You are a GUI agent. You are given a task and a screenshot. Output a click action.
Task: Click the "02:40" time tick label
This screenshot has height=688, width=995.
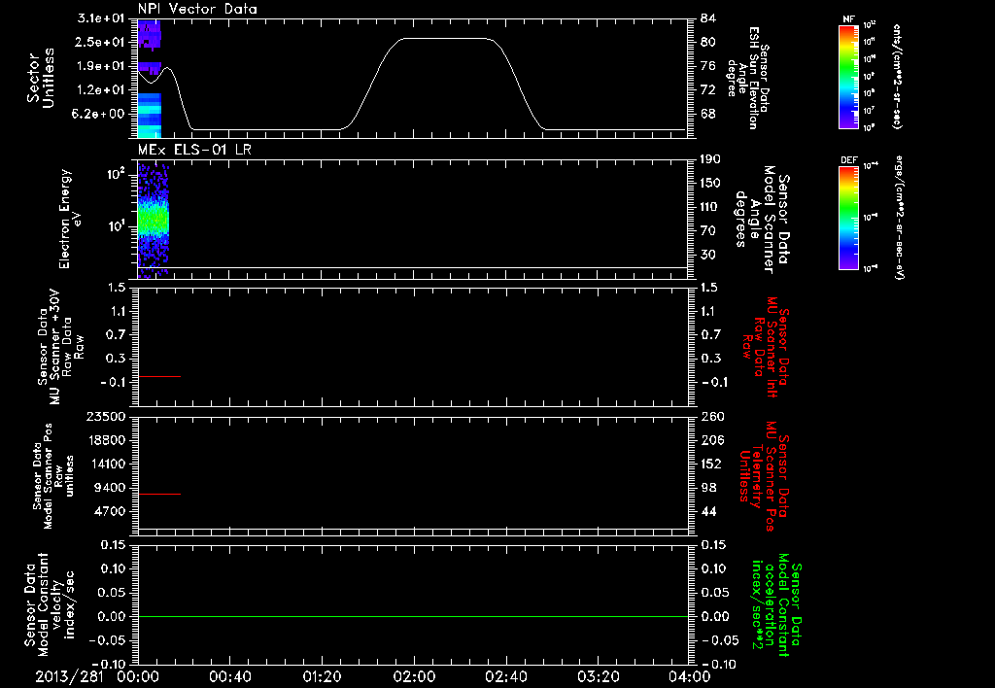(505, 676)
